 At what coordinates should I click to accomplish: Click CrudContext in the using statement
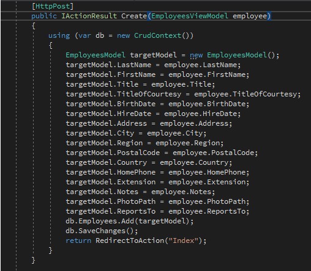pyautogui.click(x=157, y=35)
